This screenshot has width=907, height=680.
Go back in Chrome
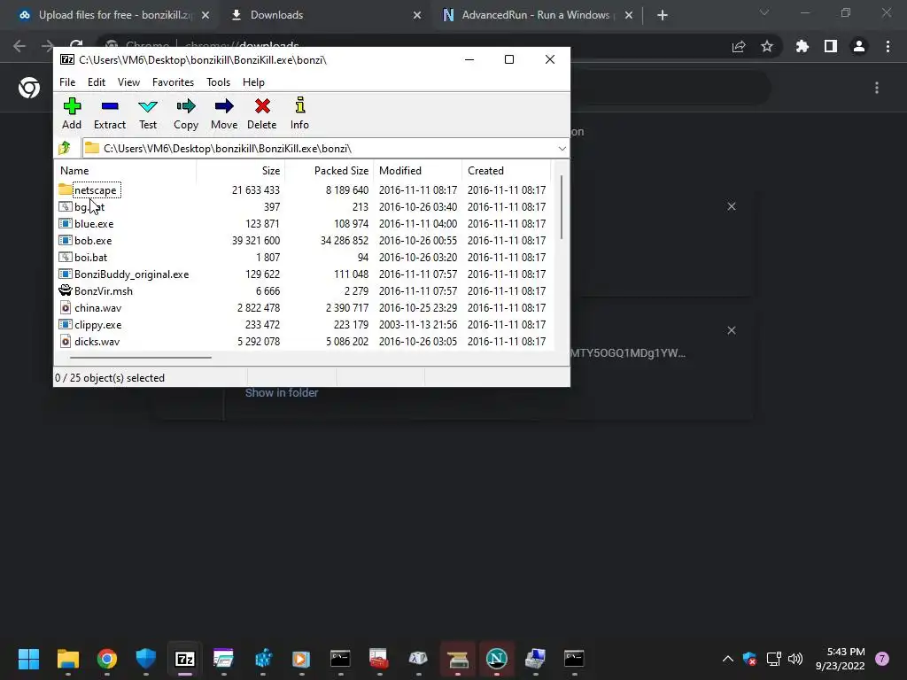tap(19, 46)
